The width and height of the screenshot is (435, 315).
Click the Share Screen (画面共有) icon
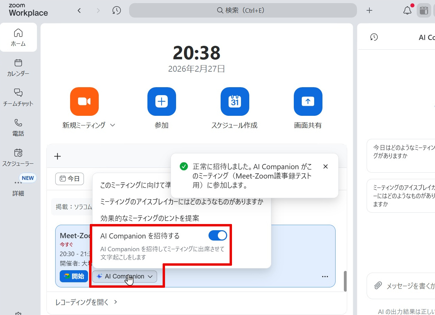[308, 101]
